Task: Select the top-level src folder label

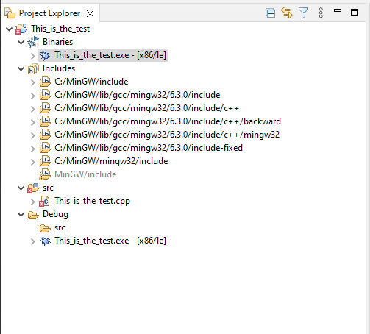Action: pos(48,188)
